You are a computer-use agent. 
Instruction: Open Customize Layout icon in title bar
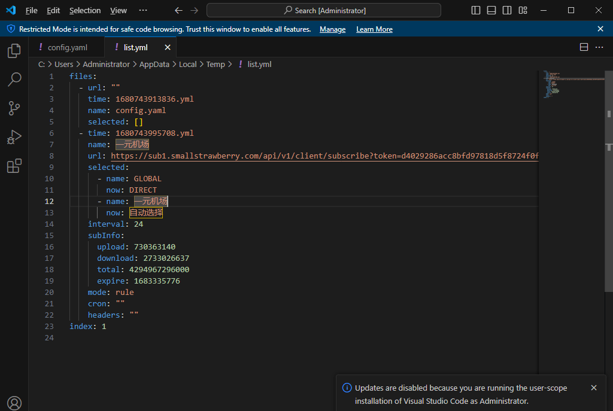click(523, 10)
